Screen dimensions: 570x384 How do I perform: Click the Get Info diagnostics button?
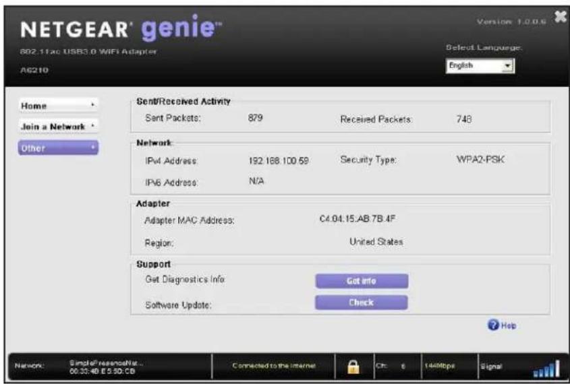pyautogui.click(x=362, y=281)
